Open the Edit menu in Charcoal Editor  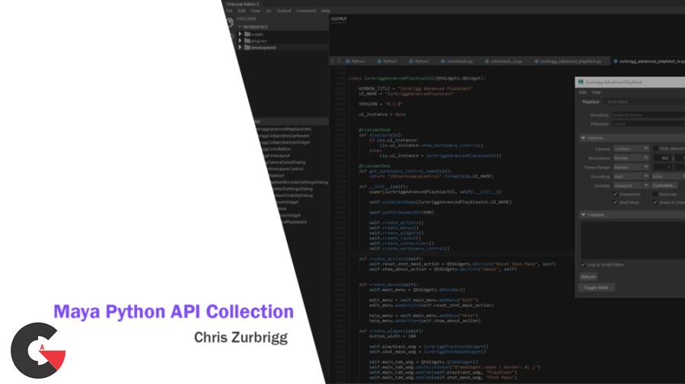(241, 11)
